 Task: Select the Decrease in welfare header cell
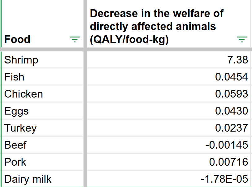(169, 24)
